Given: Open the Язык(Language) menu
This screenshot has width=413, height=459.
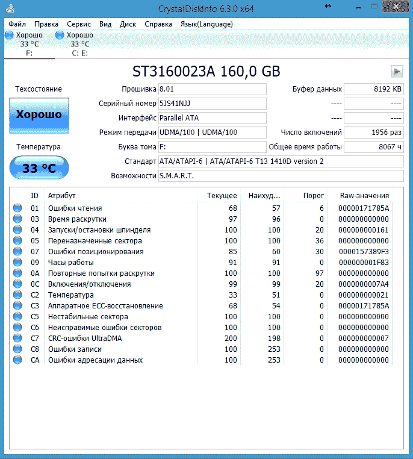Looking at the screenshot, I should click(206, 24).
